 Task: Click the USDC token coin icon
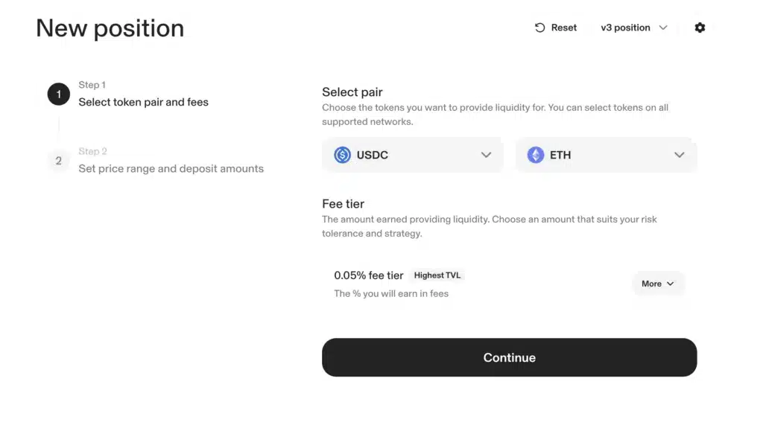342,155
